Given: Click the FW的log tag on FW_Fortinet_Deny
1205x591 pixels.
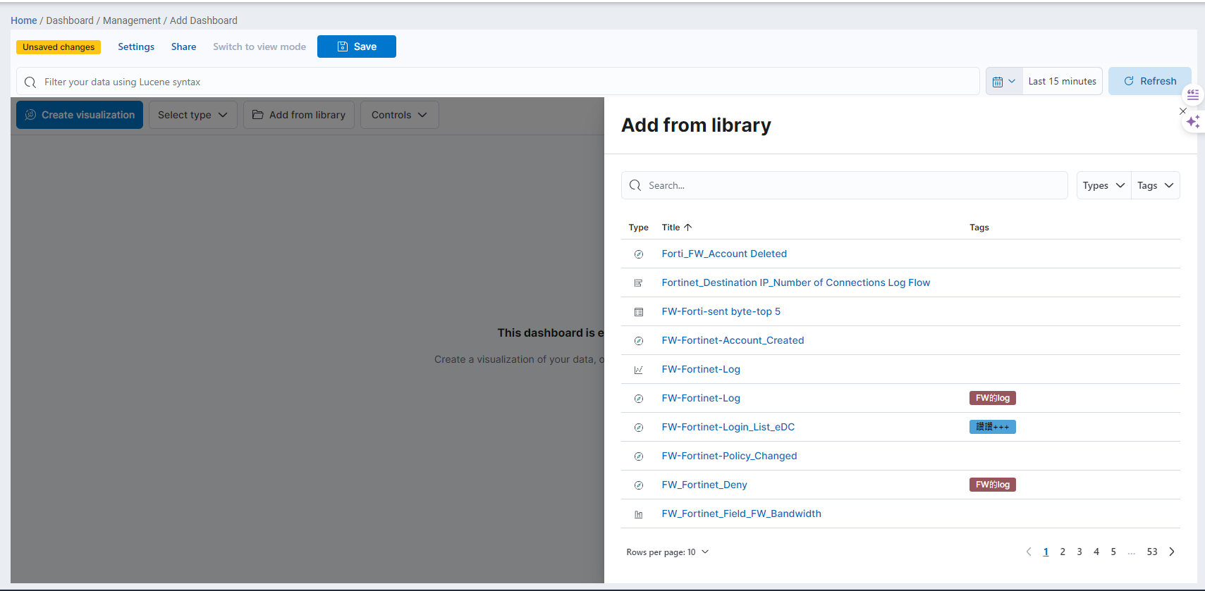Looking at the screenshot, I should point(992,485).
